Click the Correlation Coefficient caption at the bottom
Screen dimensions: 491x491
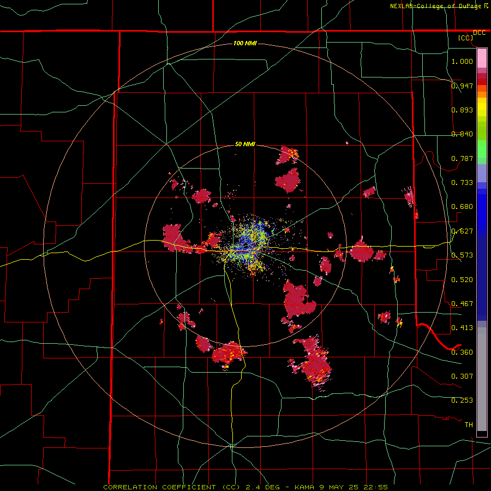(x=245, y=487)
